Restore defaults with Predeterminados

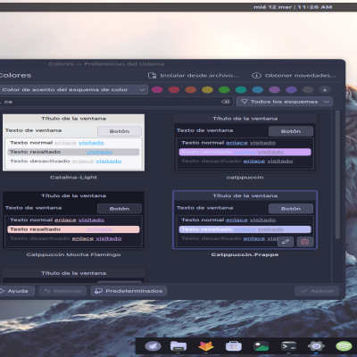(129, 291)
